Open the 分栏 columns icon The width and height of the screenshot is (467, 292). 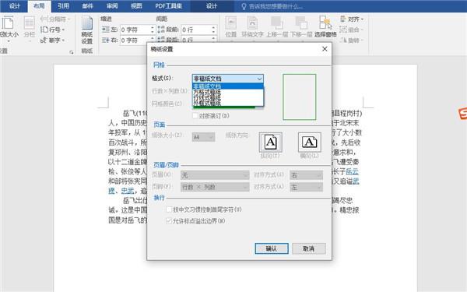tap(30, 27)
